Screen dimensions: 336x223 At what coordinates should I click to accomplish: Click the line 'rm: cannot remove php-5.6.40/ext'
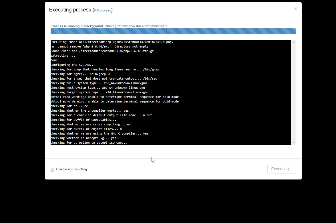click(100, 47)
